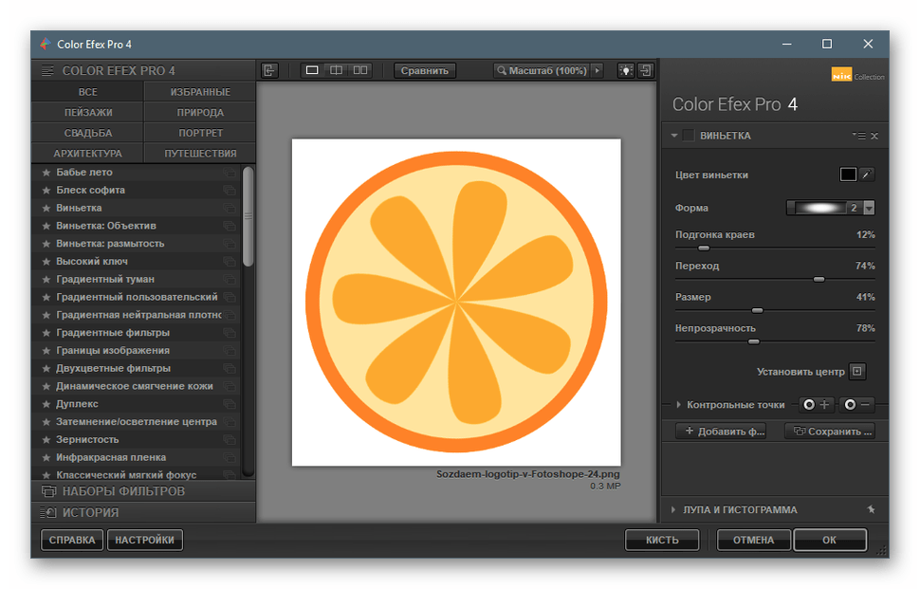Viewport: 920px width, 589px height.
Task: Click the Подгонка краев slider handle
Action: [x=703, y=248]
